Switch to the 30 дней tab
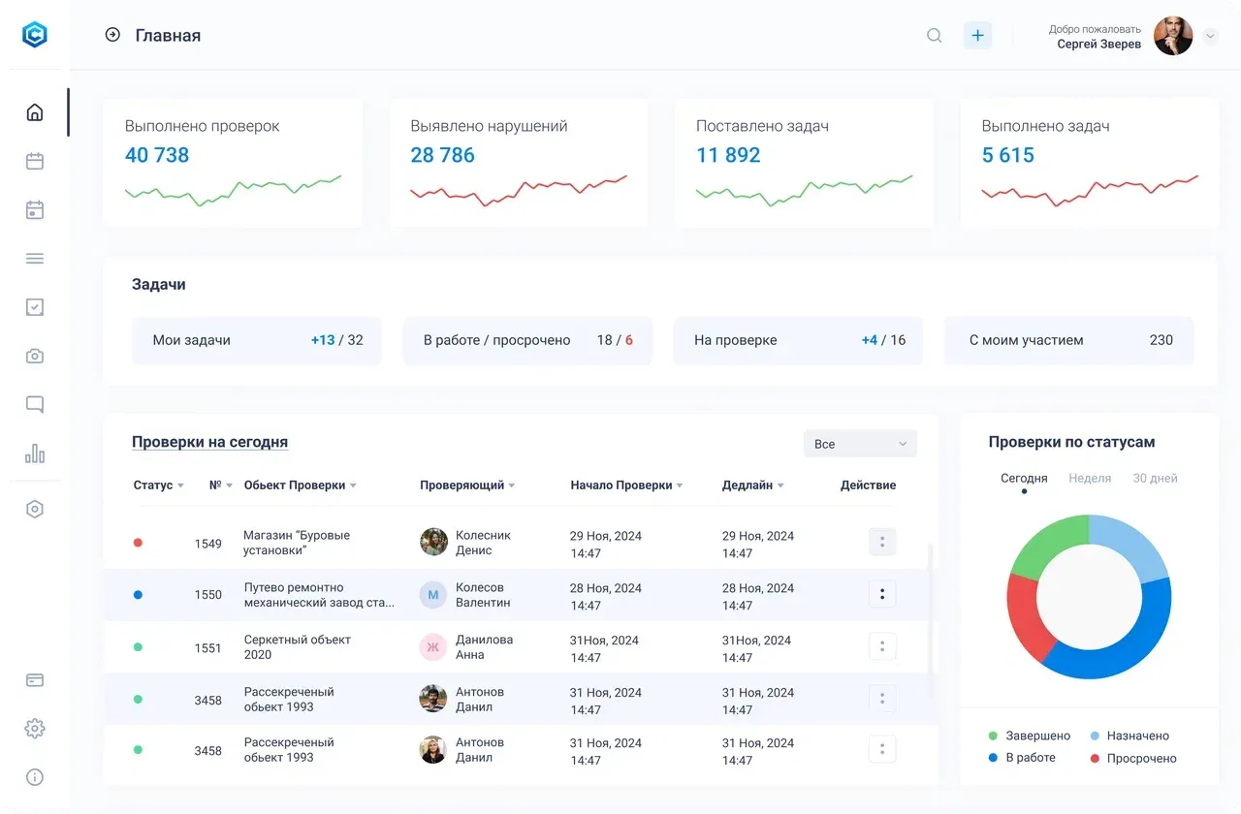 1155,479
